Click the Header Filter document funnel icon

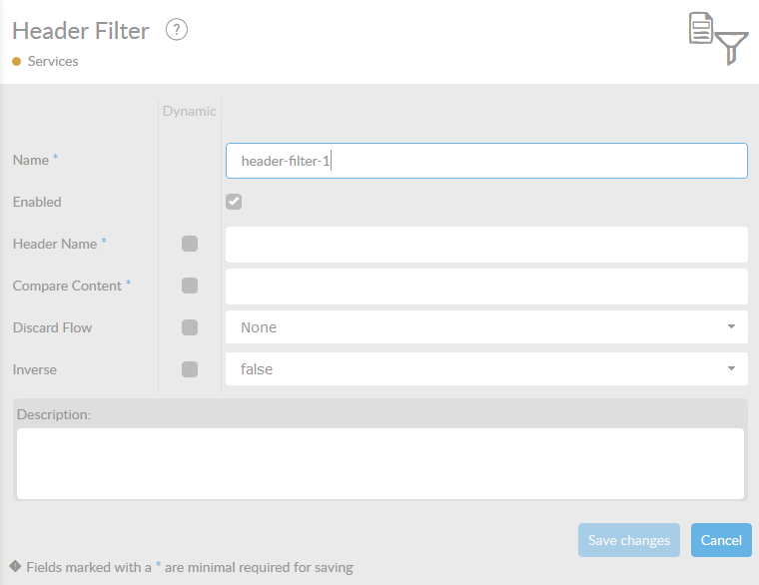(x=718, y=38)
